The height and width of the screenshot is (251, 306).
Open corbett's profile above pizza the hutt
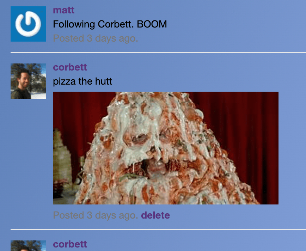[70, 67]
